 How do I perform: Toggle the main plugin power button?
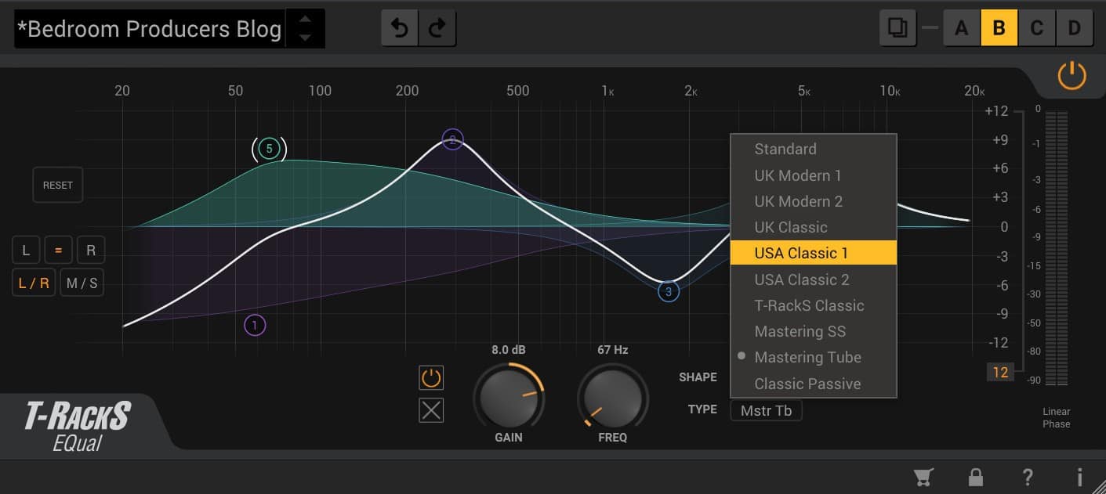tap(1072, 77)
